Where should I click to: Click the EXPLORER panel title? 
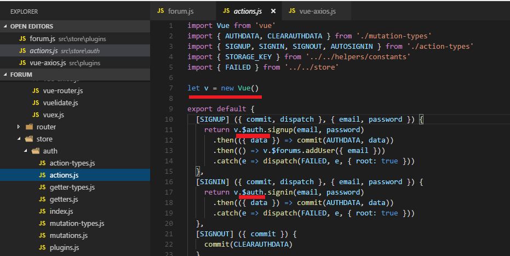click(24, 12)
